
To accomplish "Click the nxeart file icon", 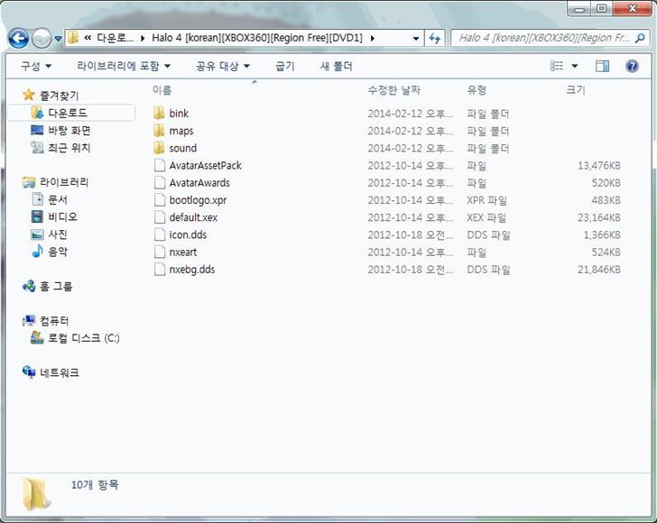I will coord(160,252).
